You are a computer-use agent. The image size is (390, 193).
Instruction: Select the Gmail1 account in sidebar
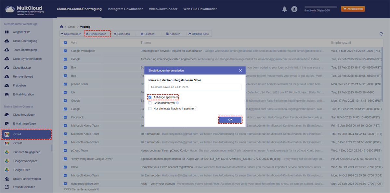(19, 143)
